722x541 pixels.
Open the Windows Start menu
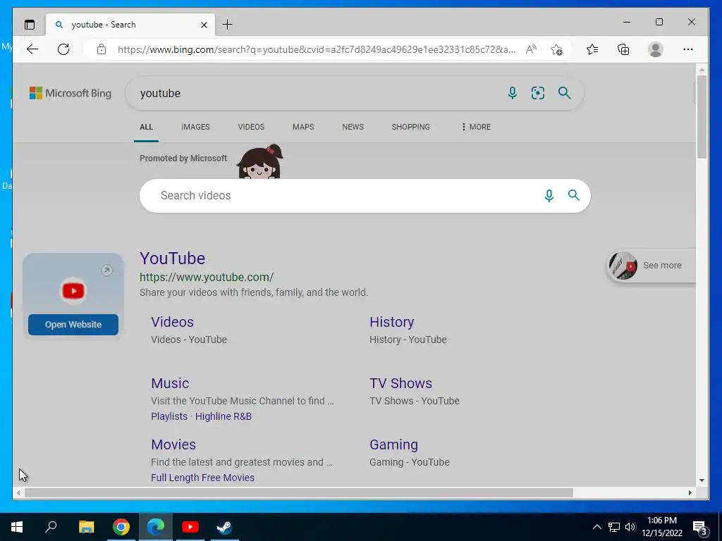(17, 527)
